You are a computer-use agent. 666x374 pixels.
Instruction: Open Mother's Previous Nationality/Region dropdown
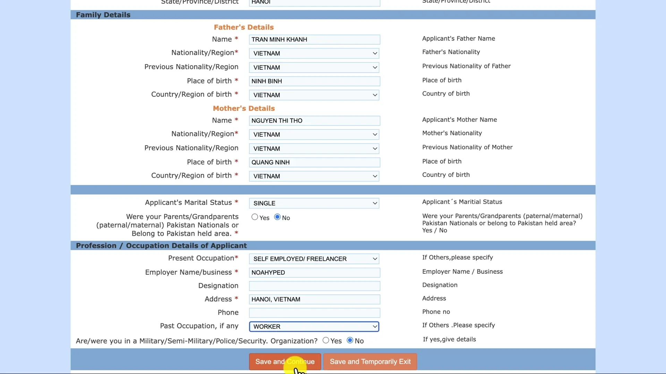[314, 149]
